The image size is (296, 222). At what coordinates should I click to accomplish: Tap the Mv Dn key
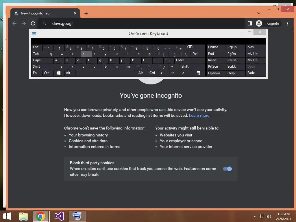[256, 60]
